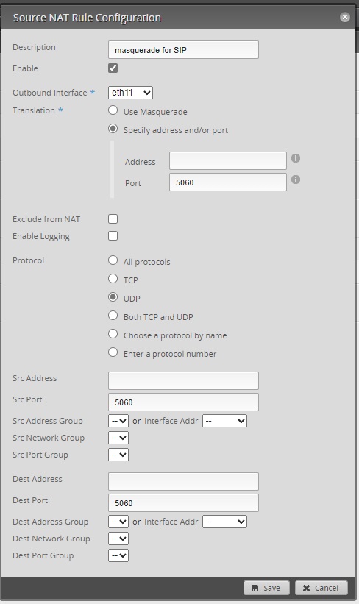Choose the TCP protocol radio button
Screen dimensions: 359x604
point(113,279)
